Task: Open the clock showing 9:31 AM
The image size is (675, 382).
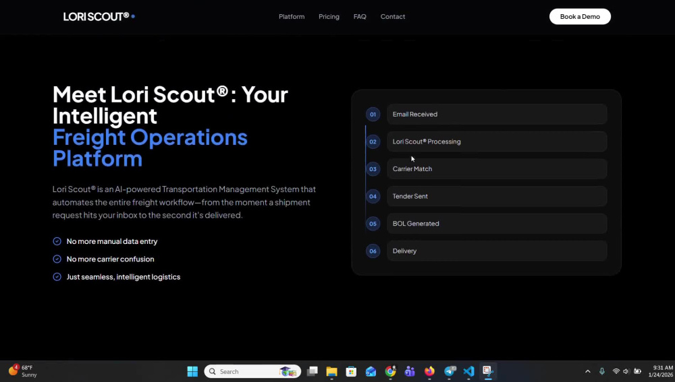Action: coord(661,371)
